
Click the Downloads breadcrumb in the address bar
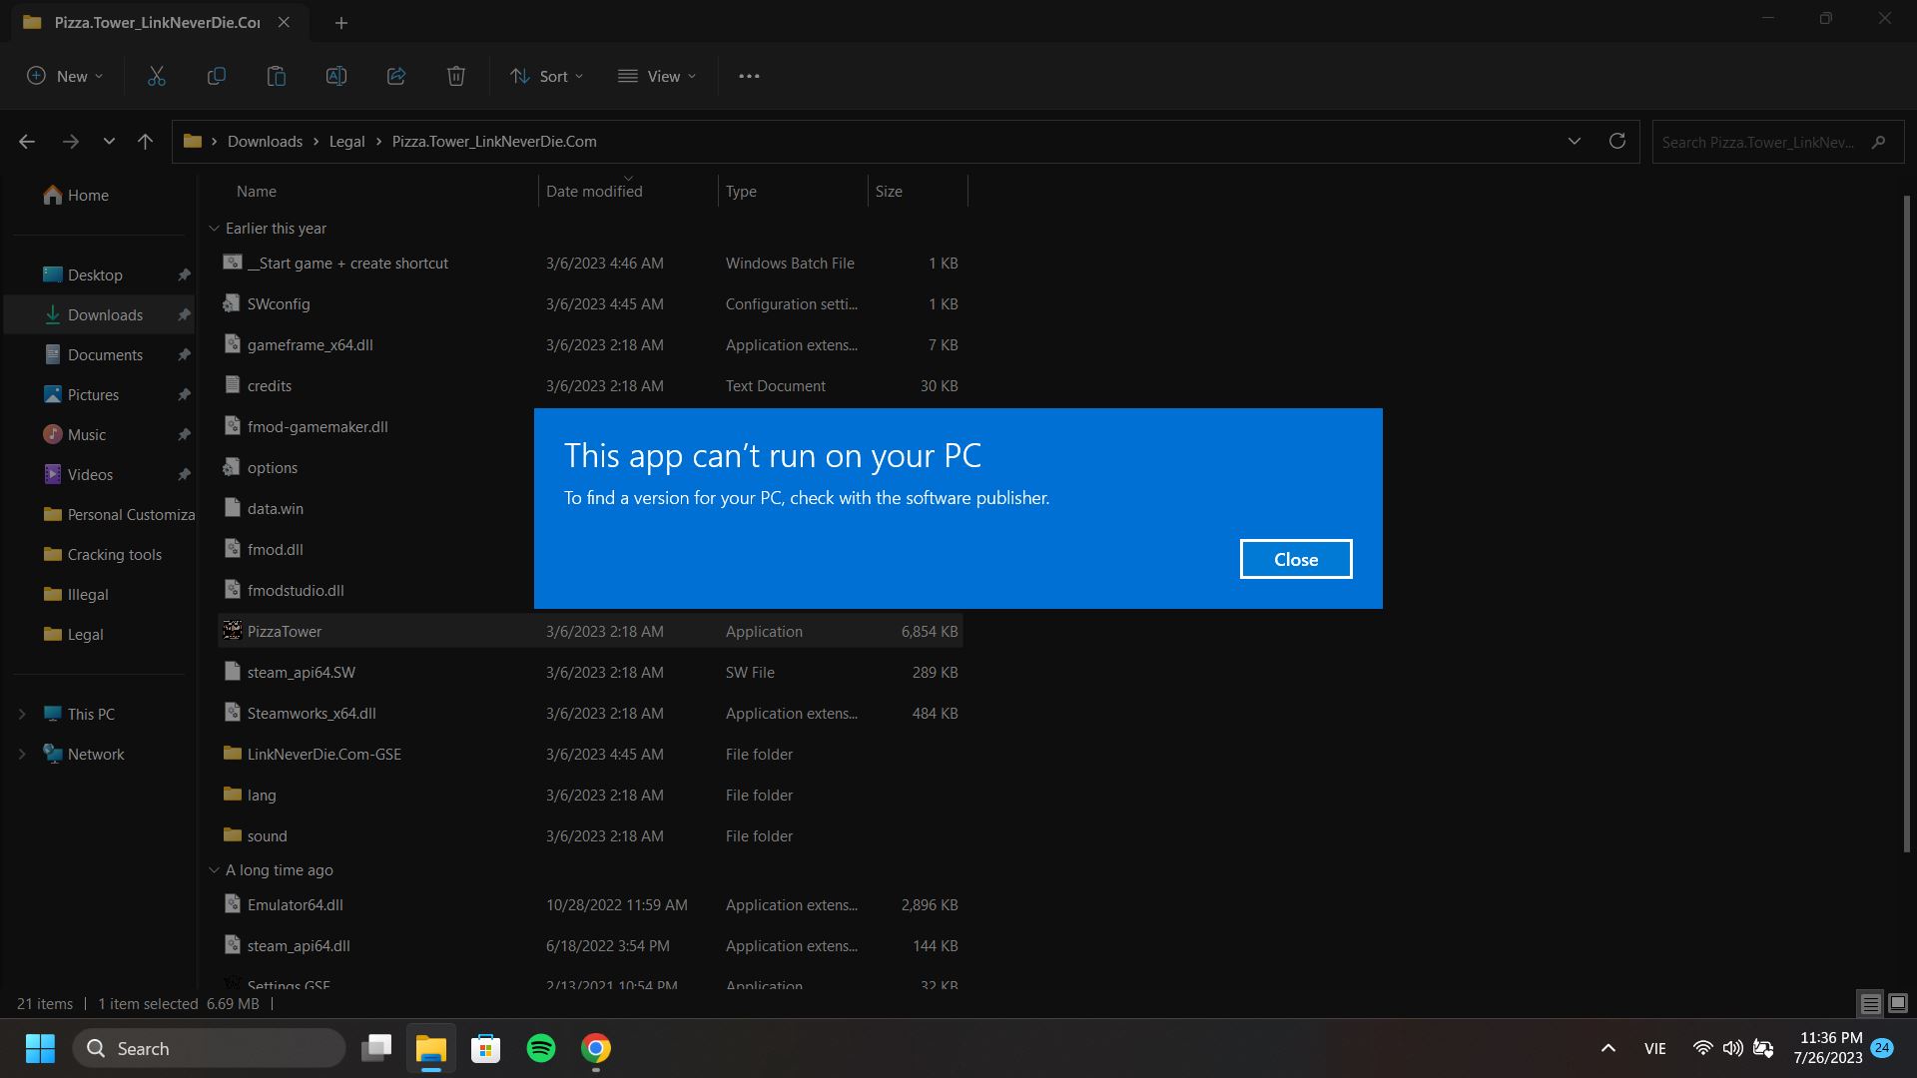pyautogui.click(x=265, y=142)
